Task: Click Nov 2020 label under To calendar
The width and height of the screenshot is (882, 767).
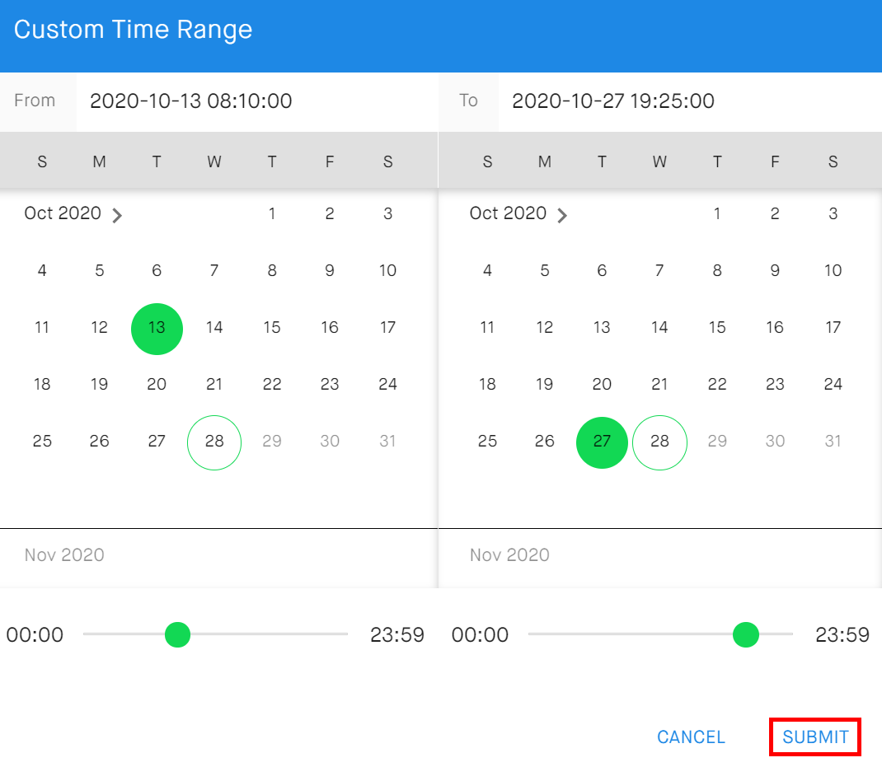Action: tap(509, 555)
